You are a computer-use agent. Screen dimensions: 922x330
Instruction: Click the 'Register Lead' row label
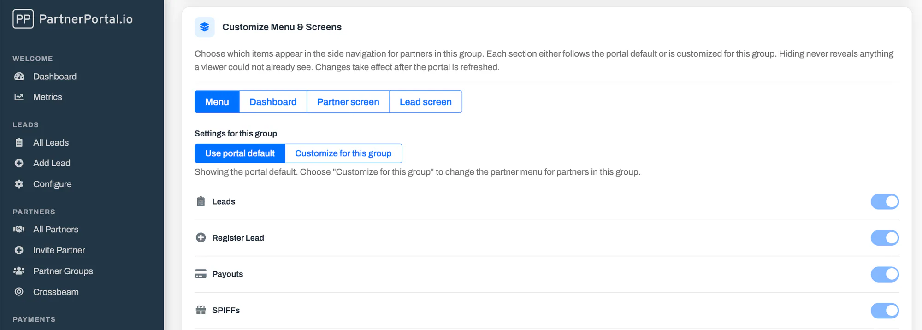tap(238, 238)
